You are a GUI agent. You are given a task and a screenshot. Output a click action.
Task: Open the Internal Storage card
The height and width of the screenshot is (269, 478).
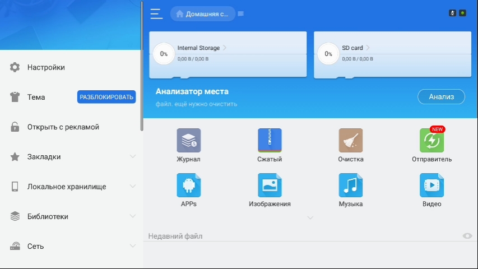click(228, 54)
